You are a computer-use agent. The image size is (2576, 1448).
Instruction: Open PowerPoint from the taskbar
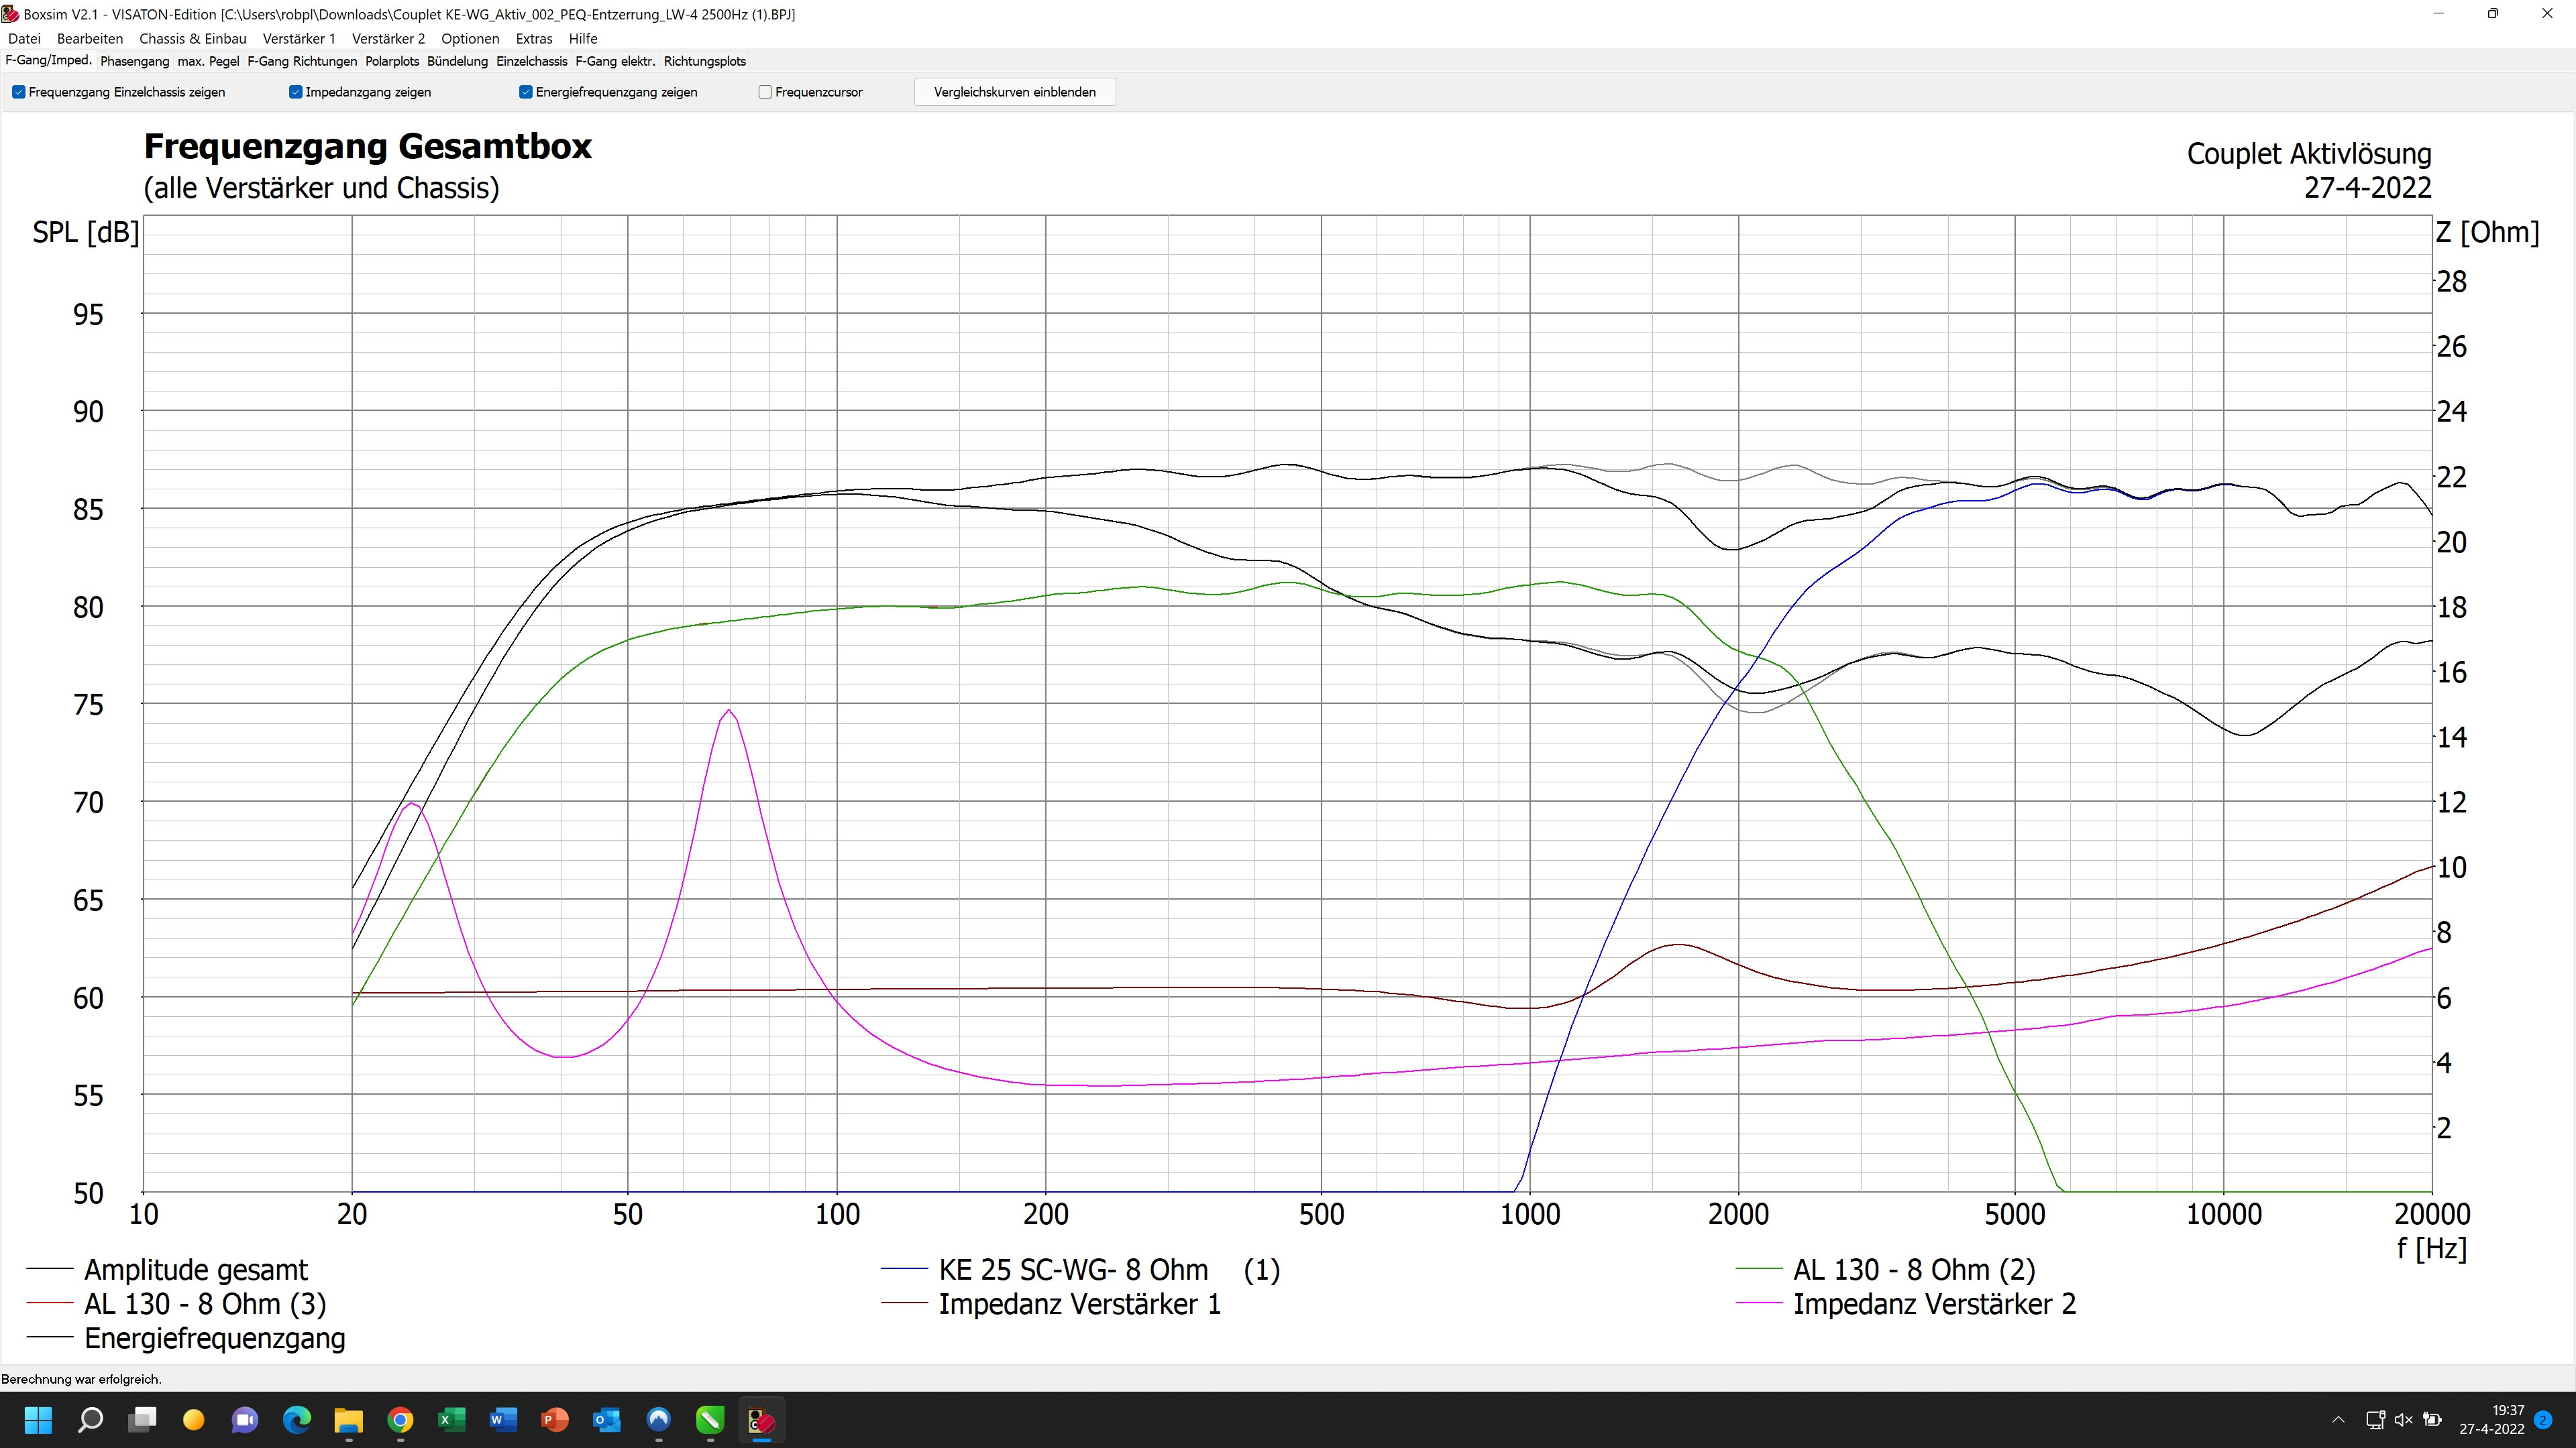pos(554,1420)
